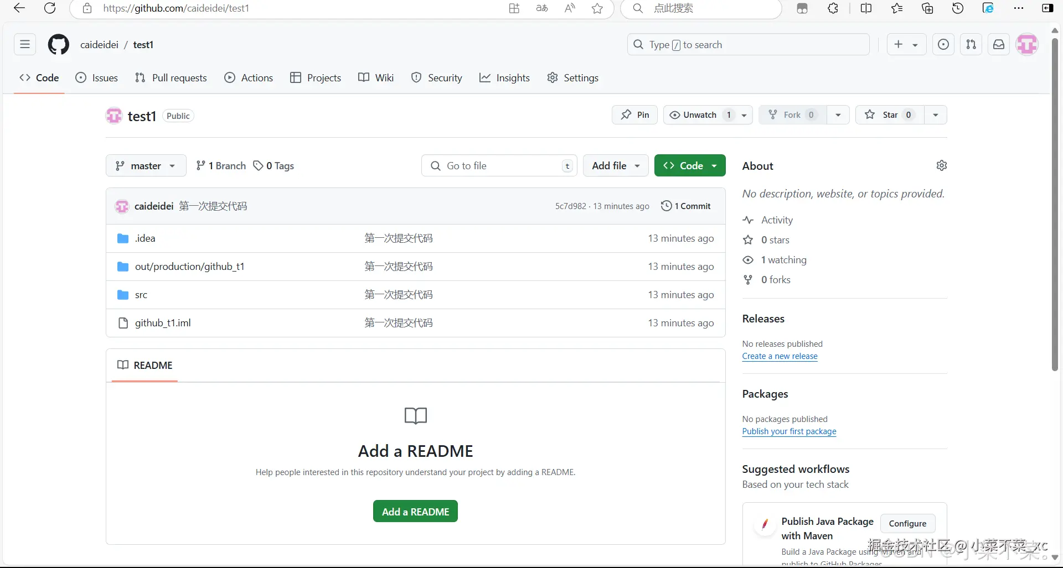This screenshot has width=1063, height=568.
Task: Favorite this page with the star icon in address bar
Action: (x=597, y=8)
